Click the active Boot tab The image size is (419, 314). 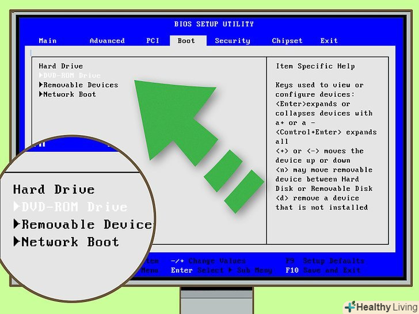click(188, 41)
